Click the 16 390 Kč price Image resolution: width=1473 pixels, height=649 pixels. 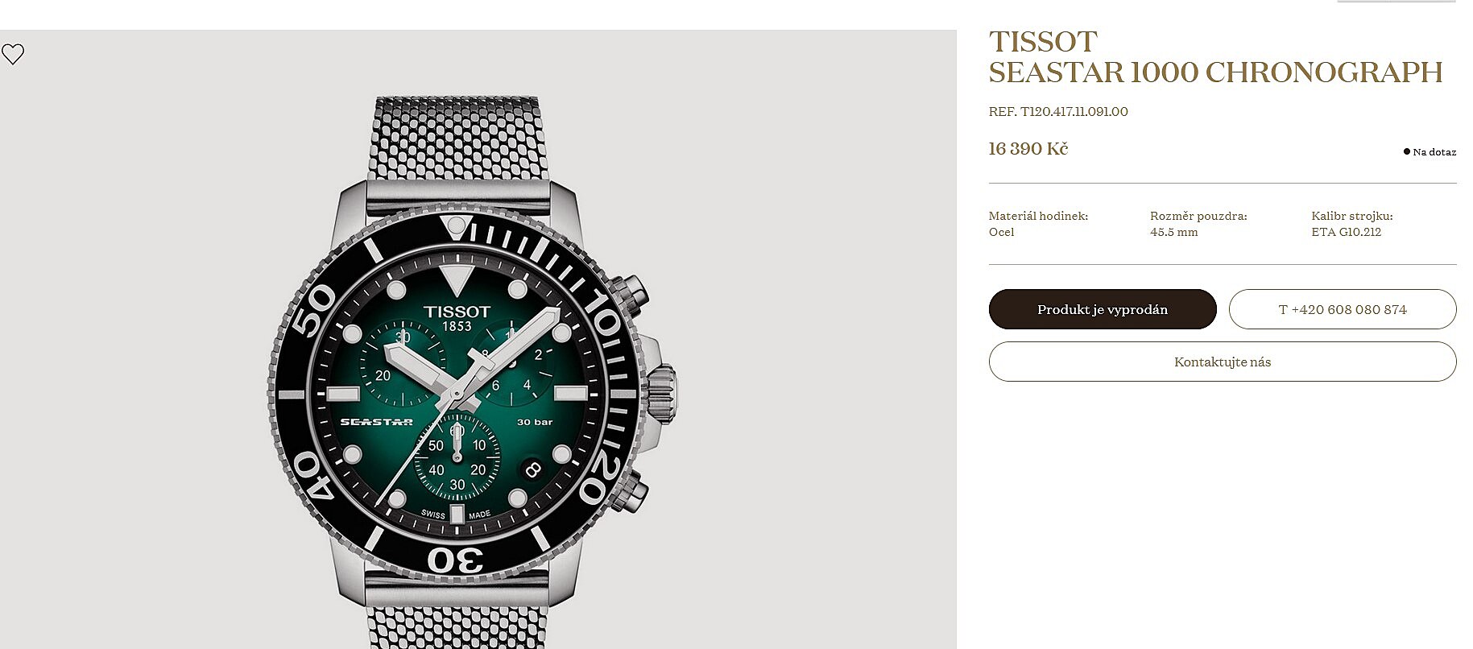pos(1028,149)
